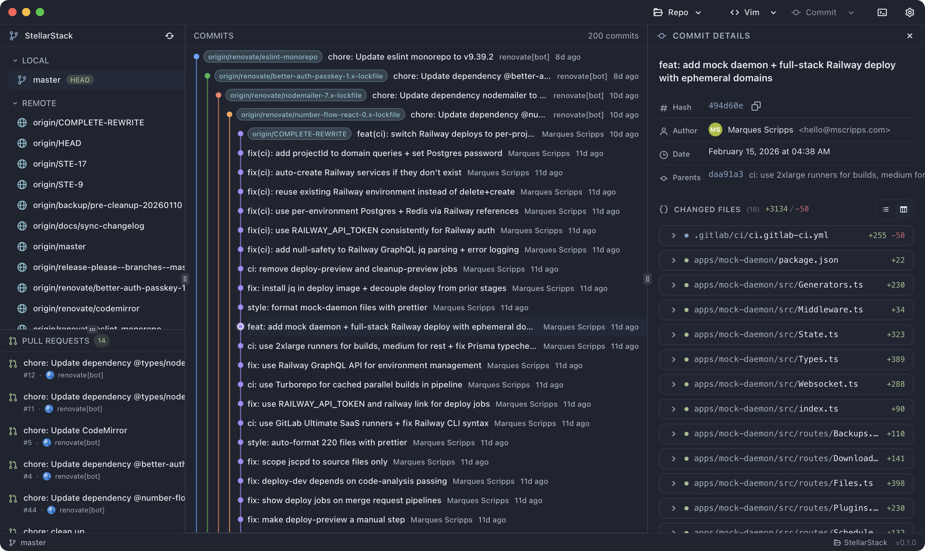925x551 pixels.
Task: Click the sidebar resize drag handle
Action: (x=185, y=279)
